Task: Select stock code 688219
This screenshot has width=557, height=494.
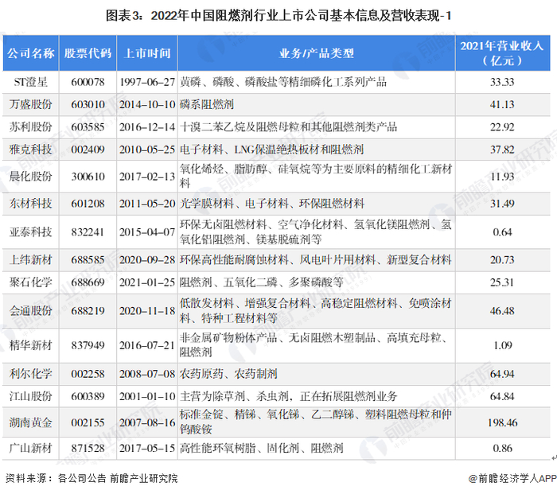Action: click(88, 311)
